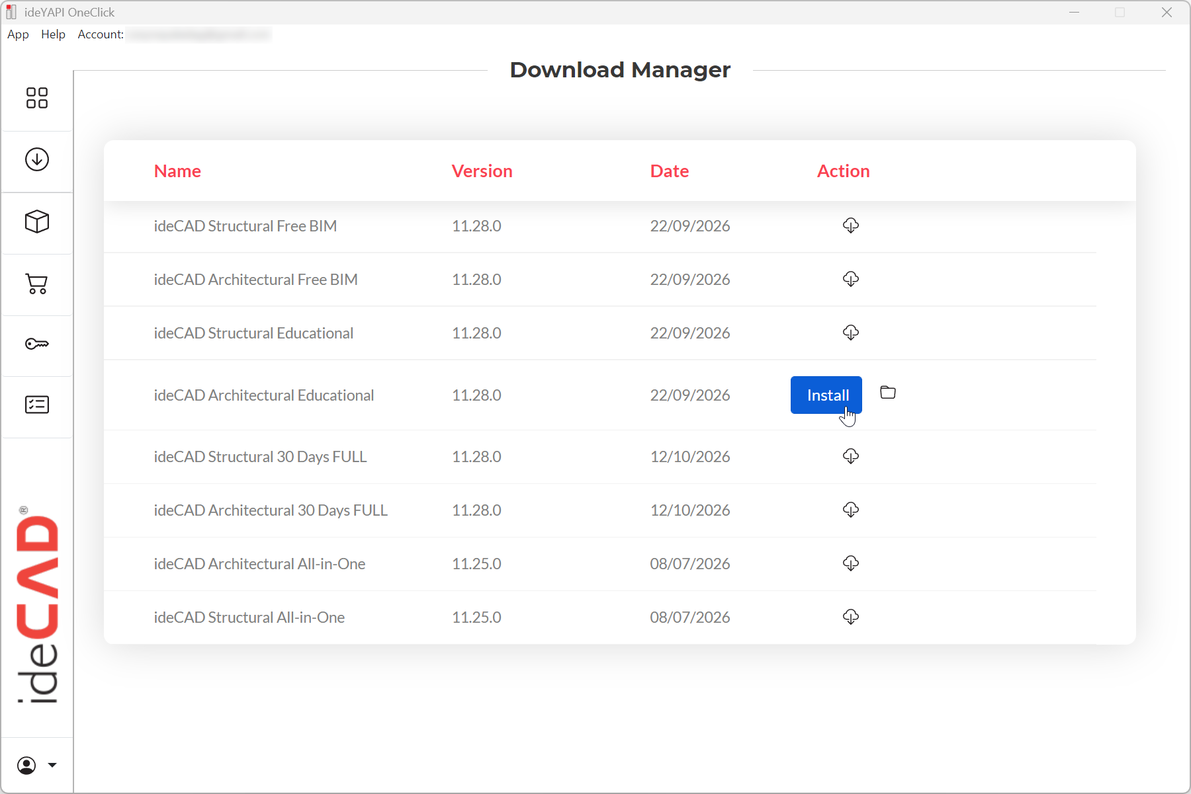Click the ideCAD logo in sidebar
The height and width of the screenshot is (794, 1191).
37,605
